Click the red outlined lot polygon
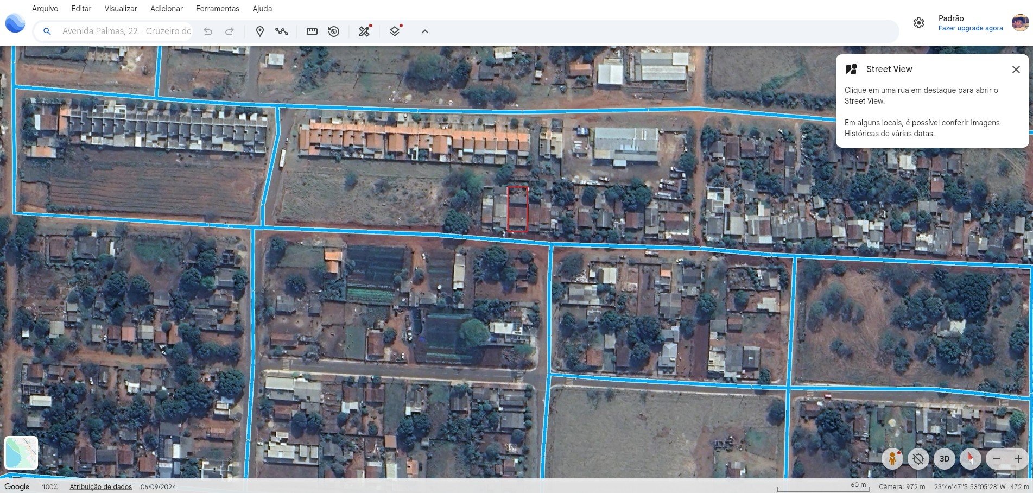 tap(517, 209)
